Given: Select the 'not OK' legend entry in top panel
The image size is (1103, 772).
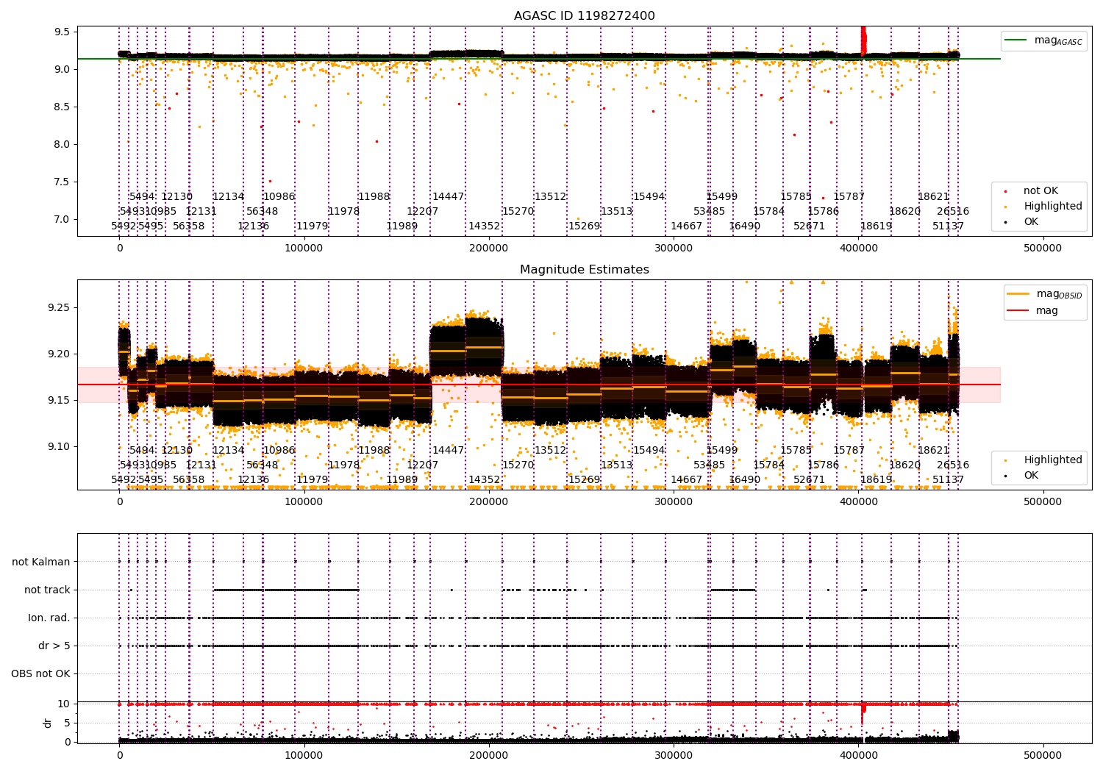Looking at the screenshot, I should (x=1040, y=191).
